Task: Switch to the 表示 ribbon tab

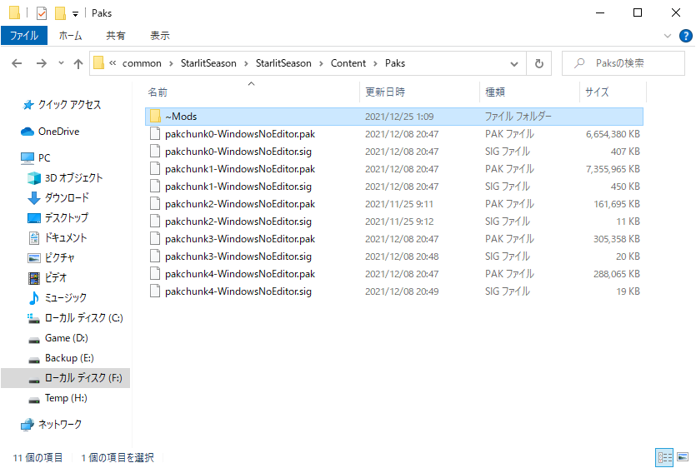Action: click(x=160, y=36)
